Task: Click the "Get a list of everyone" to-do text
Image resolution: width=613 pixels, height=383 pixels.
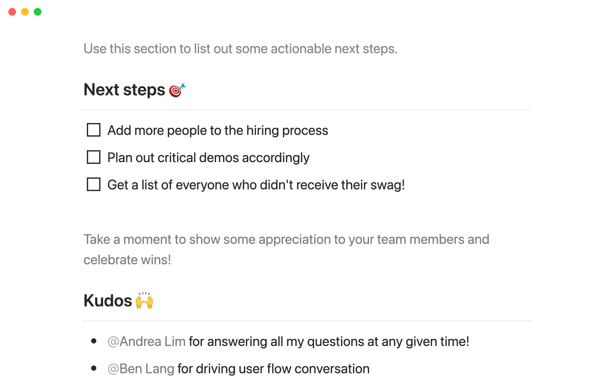Action: point(256,185)
